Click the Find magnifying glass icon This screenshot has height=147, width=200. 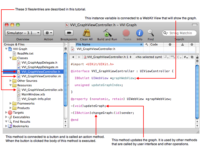tap(151, 33)
